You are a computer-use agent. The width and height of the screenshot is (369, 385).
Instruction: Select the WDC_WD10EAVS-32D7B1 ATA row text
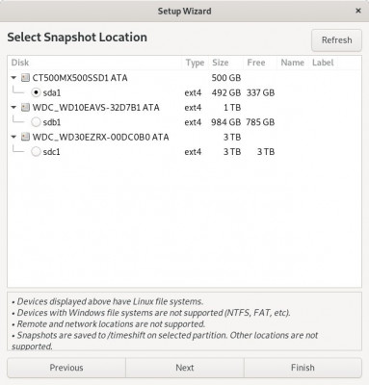click(x=95, y=108)
